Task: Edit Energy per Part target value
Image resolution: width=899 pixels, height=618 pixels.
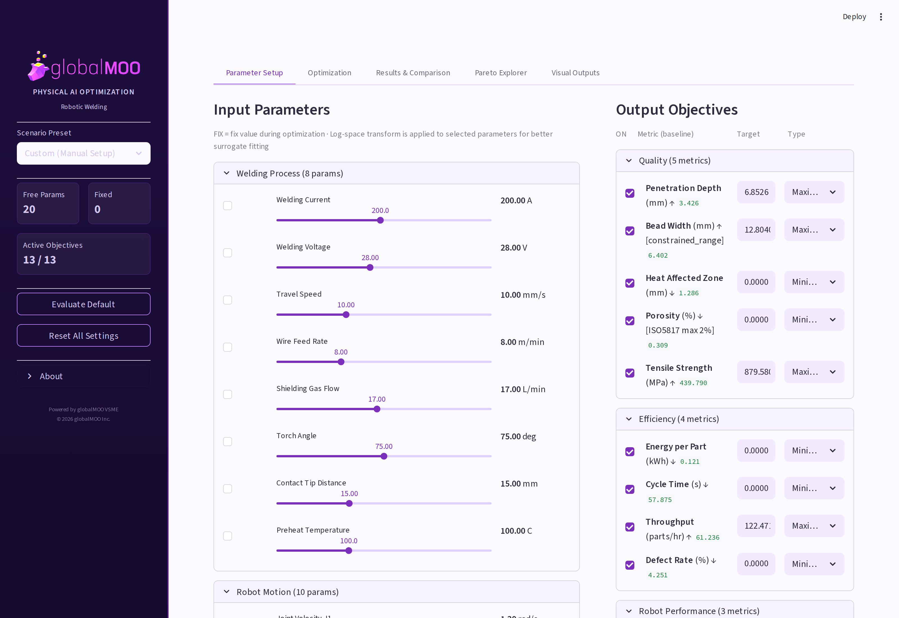Action: pyautogui.click(x=756, y=450)
